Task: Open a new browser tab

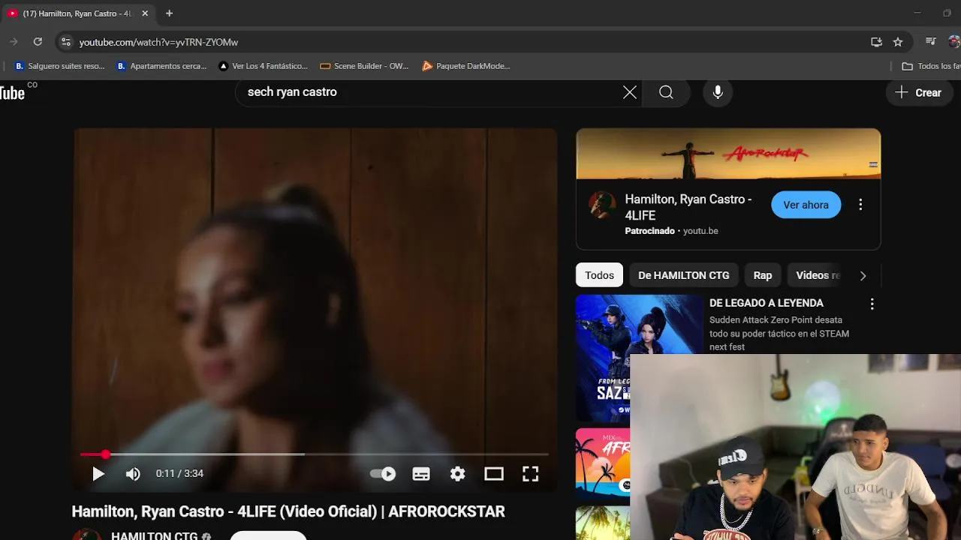Action: 169,13
